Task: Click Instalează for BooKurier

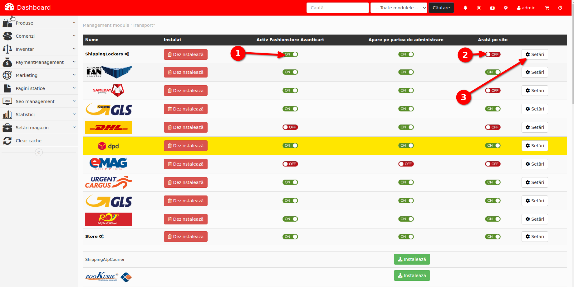Action: tap(412, 275)
